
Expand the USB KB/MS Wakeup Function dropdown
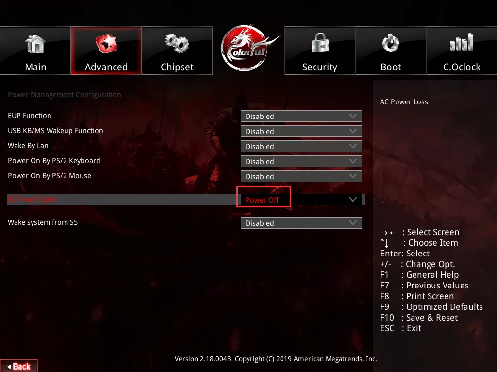[301, 131]
